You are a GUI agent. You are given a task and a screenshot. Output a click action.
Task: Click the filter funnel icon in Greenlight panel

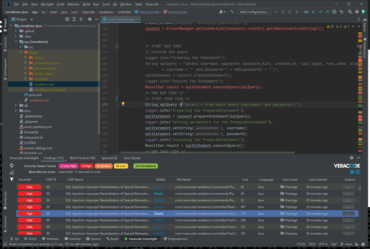[12, 179]
